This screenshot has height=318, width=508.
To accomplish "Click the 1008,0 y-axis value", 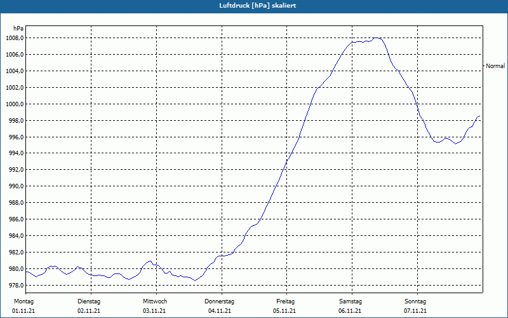I will click(15, 38).
